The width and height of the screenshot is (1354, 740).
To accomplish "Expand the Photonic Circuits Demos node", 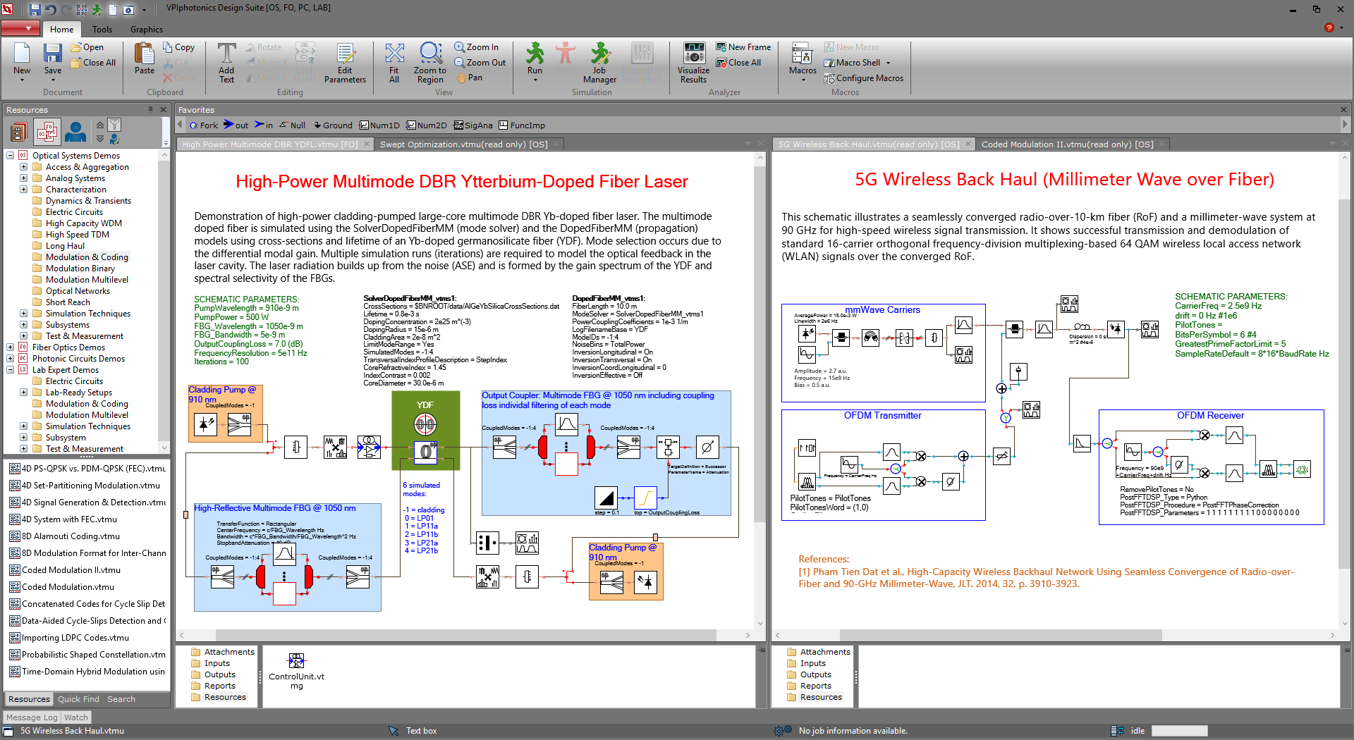I will click(11, 359).
